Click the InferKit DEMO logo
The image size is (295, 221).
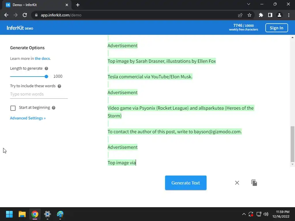coord(20,28)
